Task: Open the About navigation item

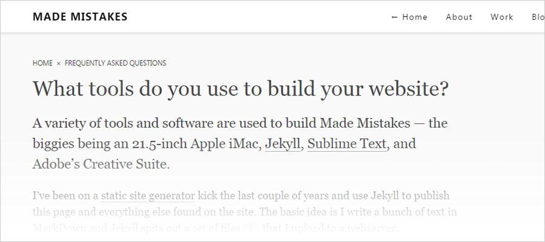Action: pyautogui.click(x=459, y=17)
